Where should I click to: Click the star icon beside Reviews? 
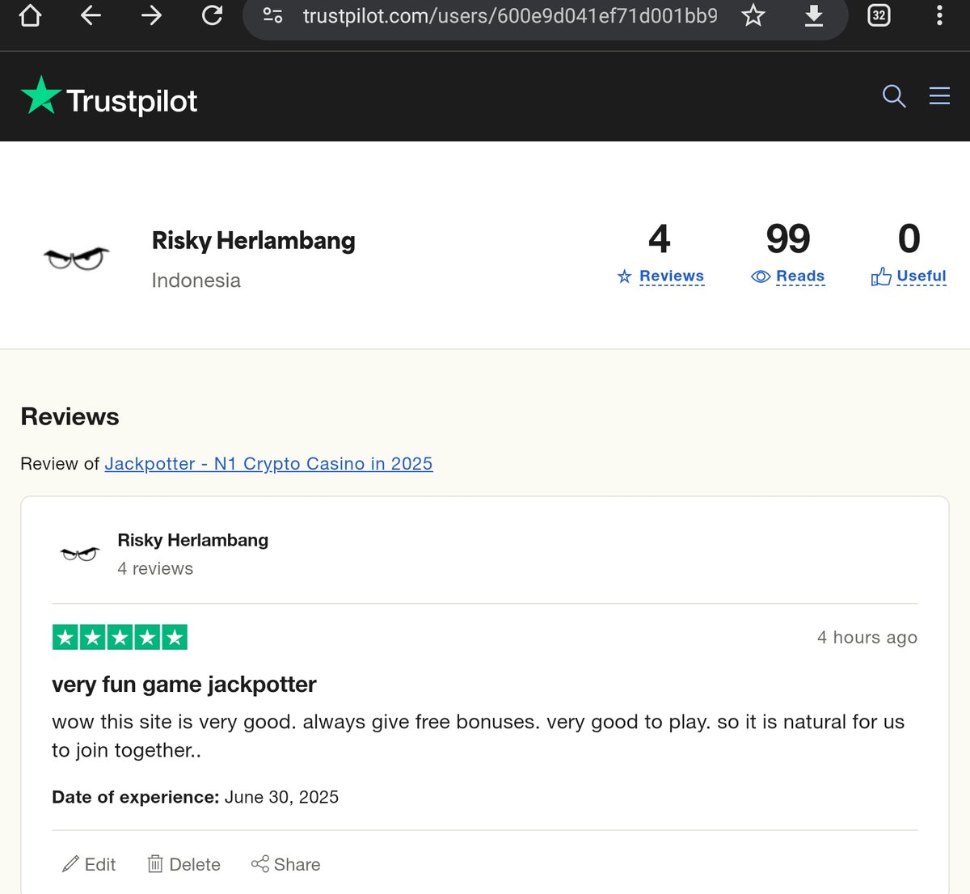(x=624, y=276)
